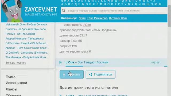
Task: Click the search magnifier icon
Action: click(x=64, y=11)
